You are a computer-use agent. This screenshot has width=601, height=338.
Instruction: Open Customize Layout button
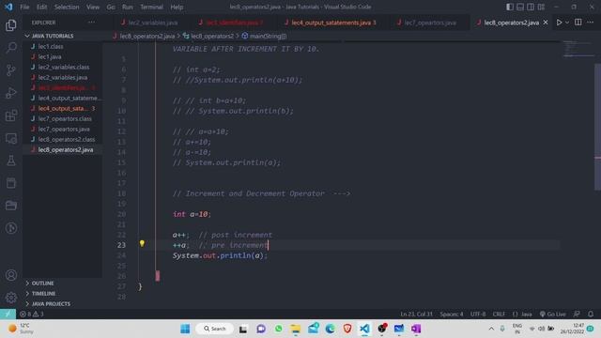[x=541, y=7]
